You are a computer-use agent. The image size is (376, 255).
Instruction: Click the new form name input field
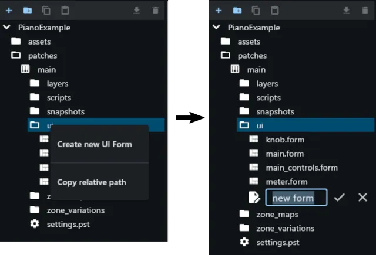click(296, 198)
